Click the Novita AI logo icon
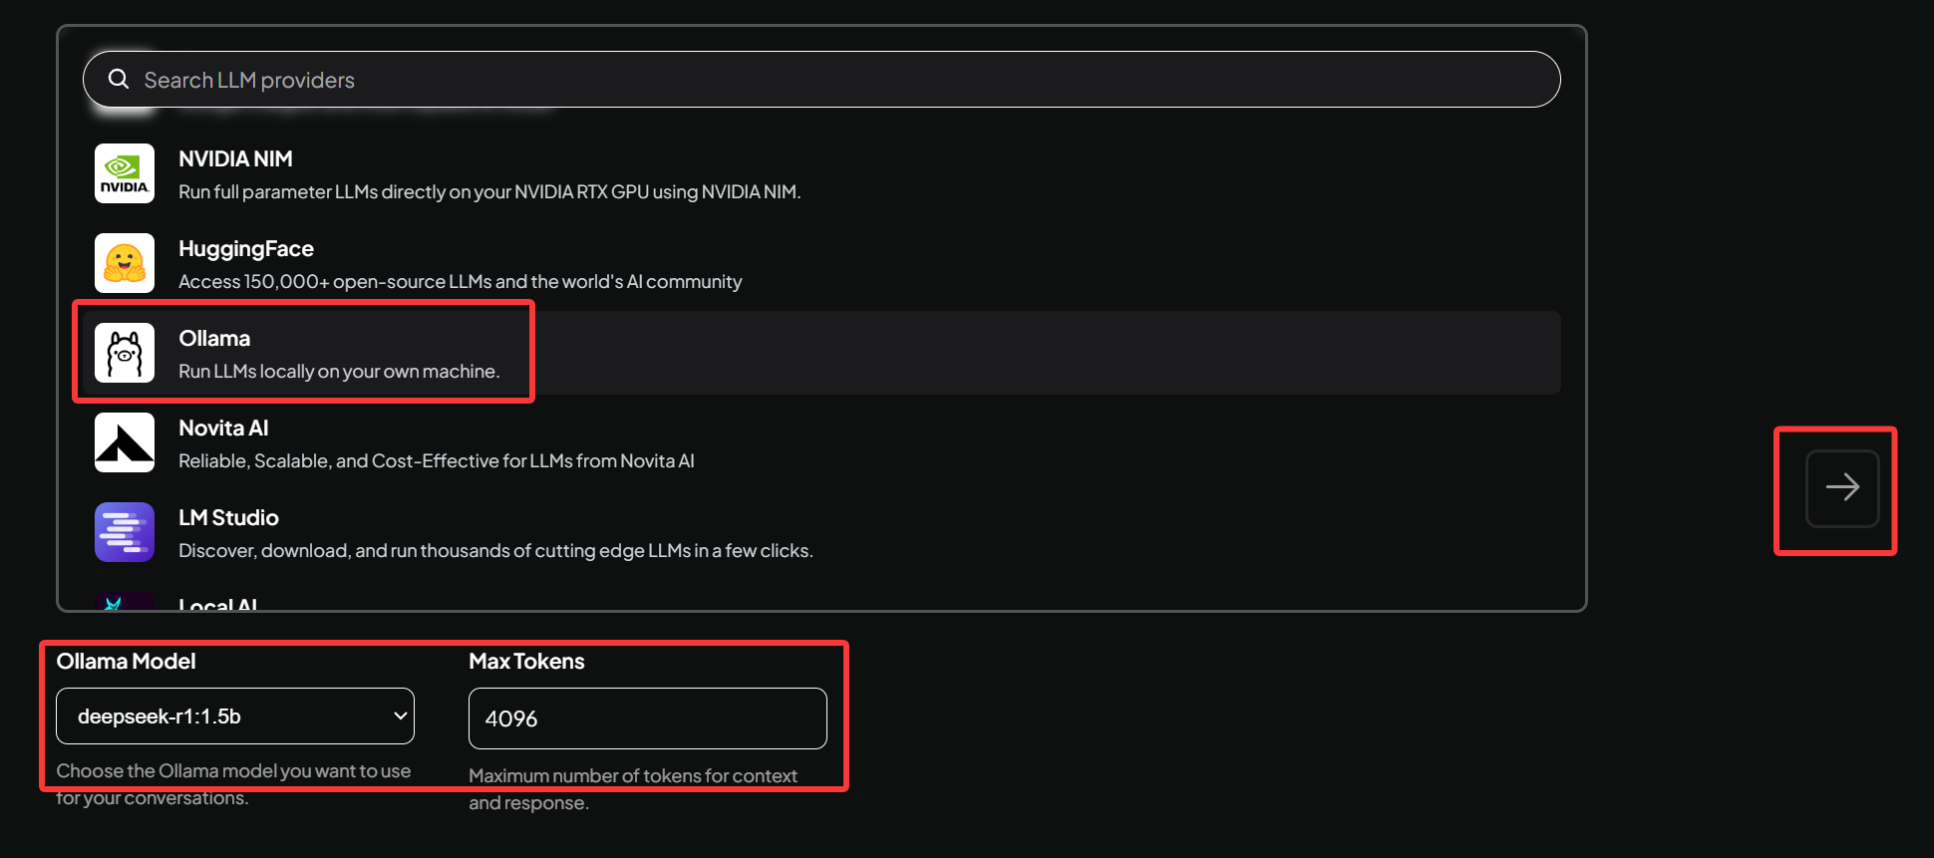This screenshot has width=1934, height=858. pyautogui.click(x=125, y=442)
